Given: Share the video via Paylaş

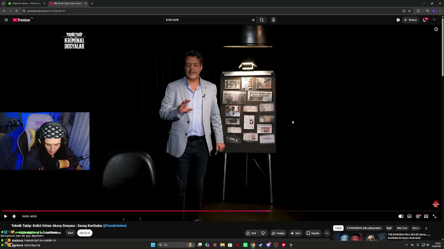Looking at the screenshot, I should click(278, 233).
